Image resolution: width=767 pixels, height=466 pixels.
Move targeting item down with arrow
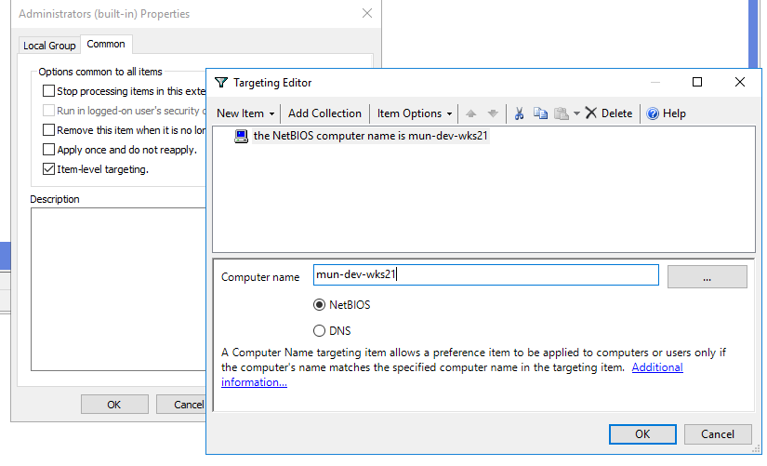pos(493,113)
